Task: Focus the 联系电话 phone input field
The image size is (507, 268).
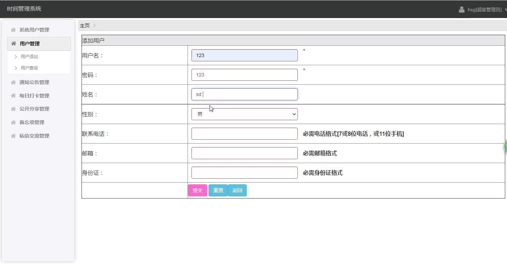Action: [x=245, y=134]
